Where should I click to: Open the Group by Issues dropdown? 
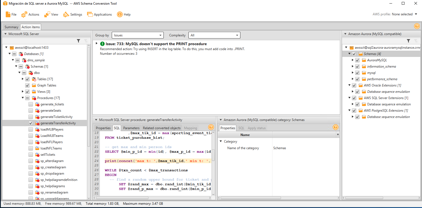(137, 35)
